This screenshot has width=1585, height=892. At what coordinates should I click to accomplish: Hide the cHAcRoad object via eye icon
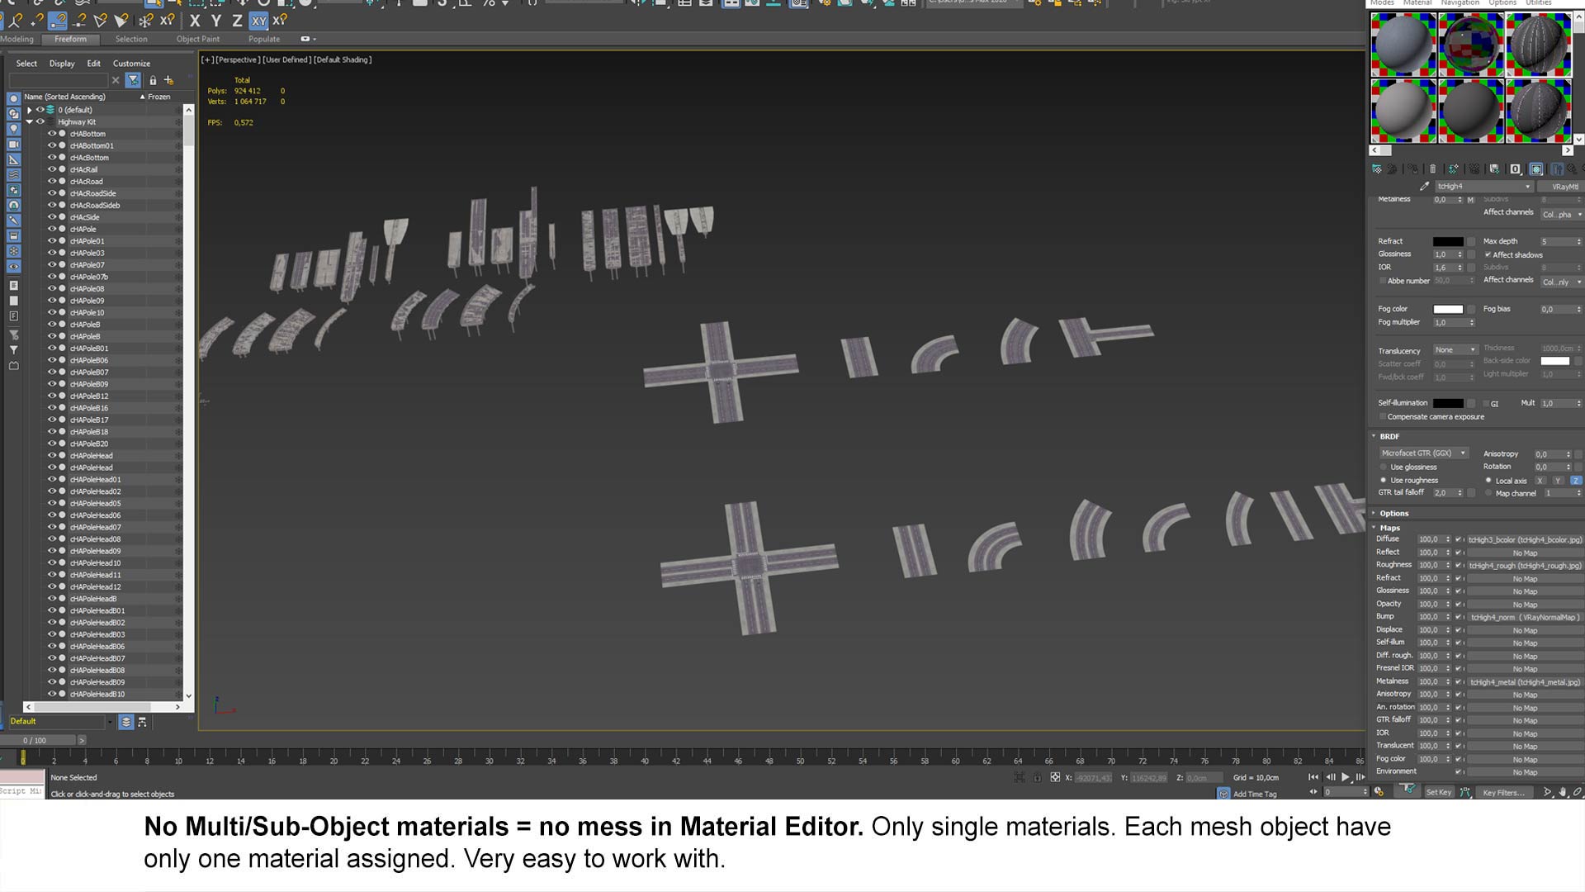51,181
